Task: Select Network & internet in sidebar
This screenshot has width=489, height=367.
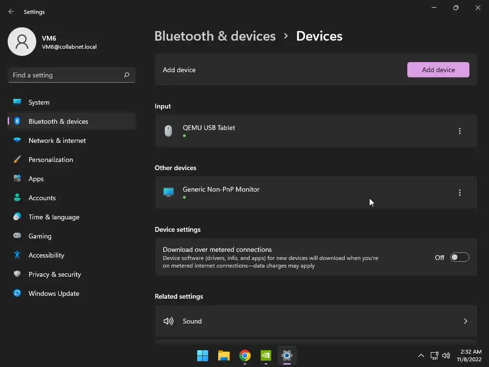Action: coord(57,140)
